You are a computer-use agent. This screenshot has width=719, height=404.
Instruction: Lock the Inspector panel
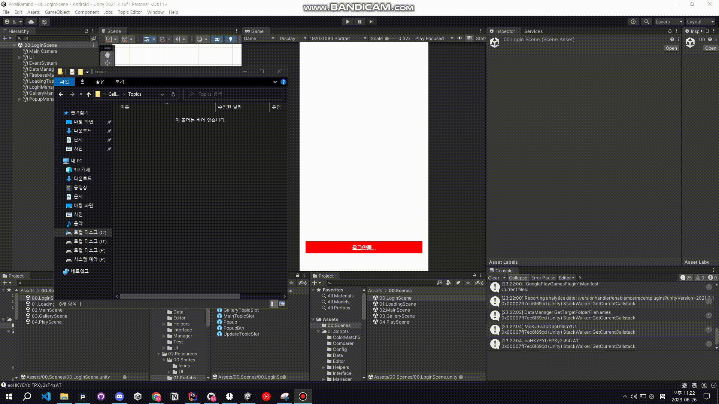coord(669,31)
